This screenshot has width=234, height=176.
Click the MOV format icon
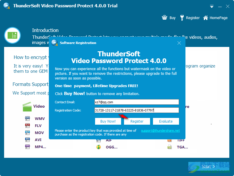point(27,133)
